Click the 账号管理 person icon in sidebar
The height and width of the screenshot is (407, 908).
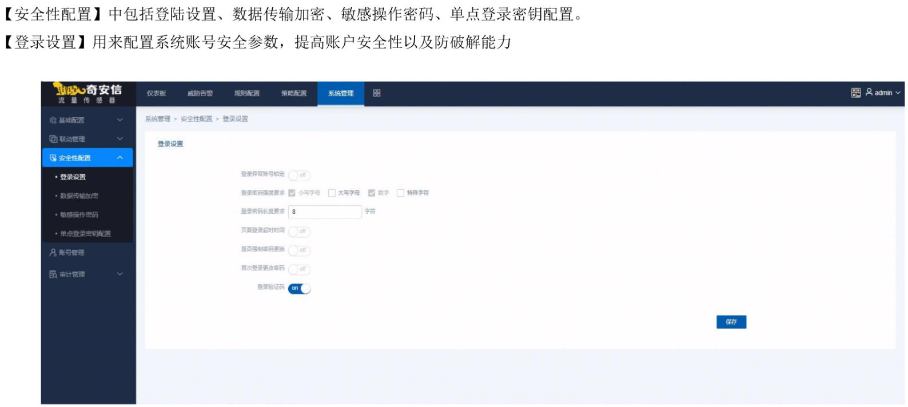click(53, 253)
